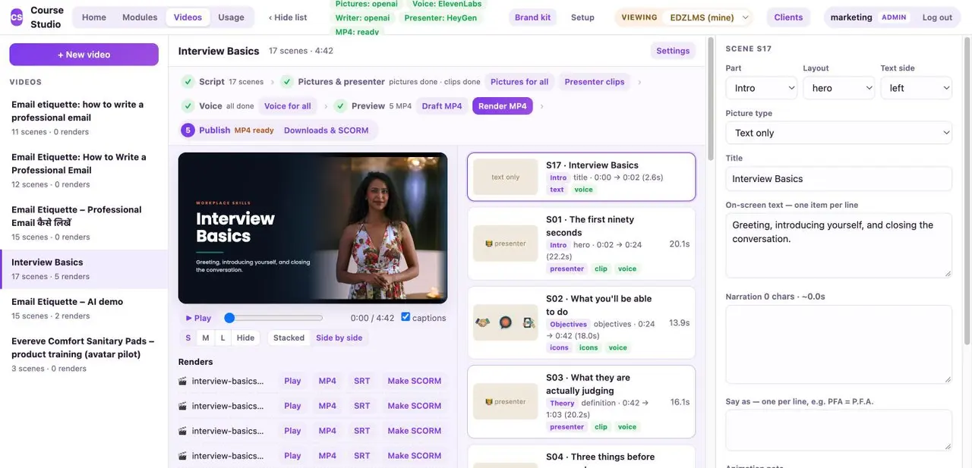This screenshot has width=972, height=468.
Task: Click the Render MP4 button
Action: tap(503, 106)
